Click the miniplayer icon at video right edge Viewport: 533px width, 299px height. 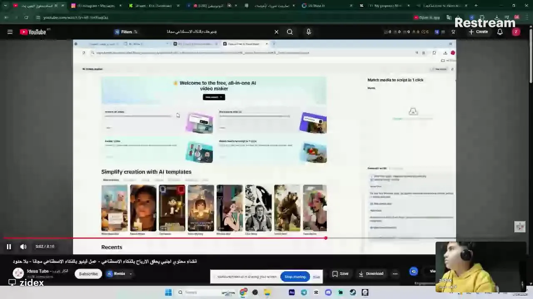click(x=520, y=227)
